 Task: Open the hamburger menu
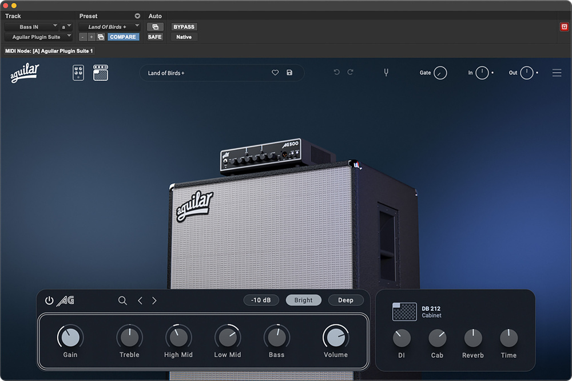click(557, 73)
